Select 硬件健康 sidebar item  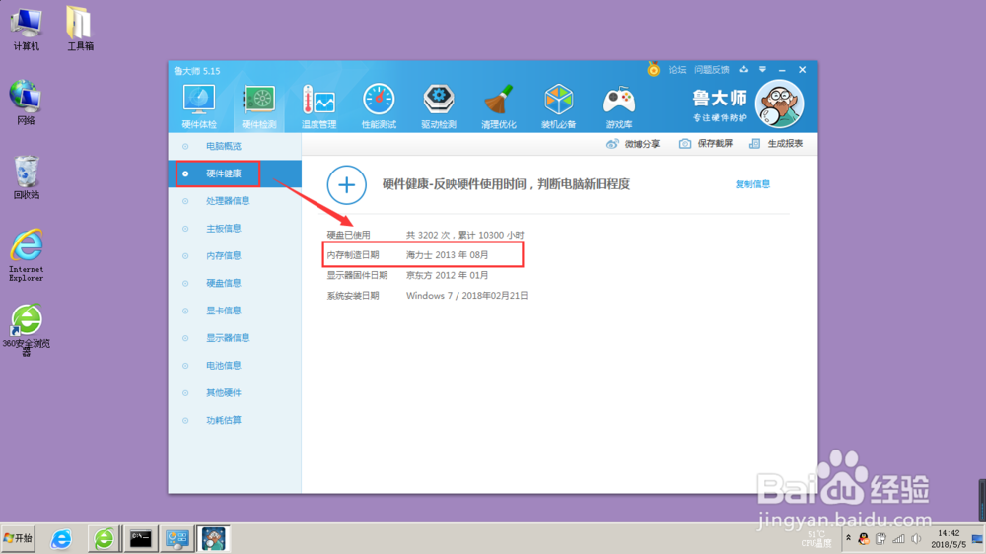[x=235, y=173]
